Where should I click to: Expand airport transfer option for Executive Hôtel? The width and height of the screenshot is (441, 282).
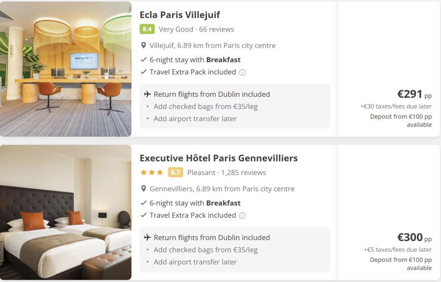click(195, 262)
